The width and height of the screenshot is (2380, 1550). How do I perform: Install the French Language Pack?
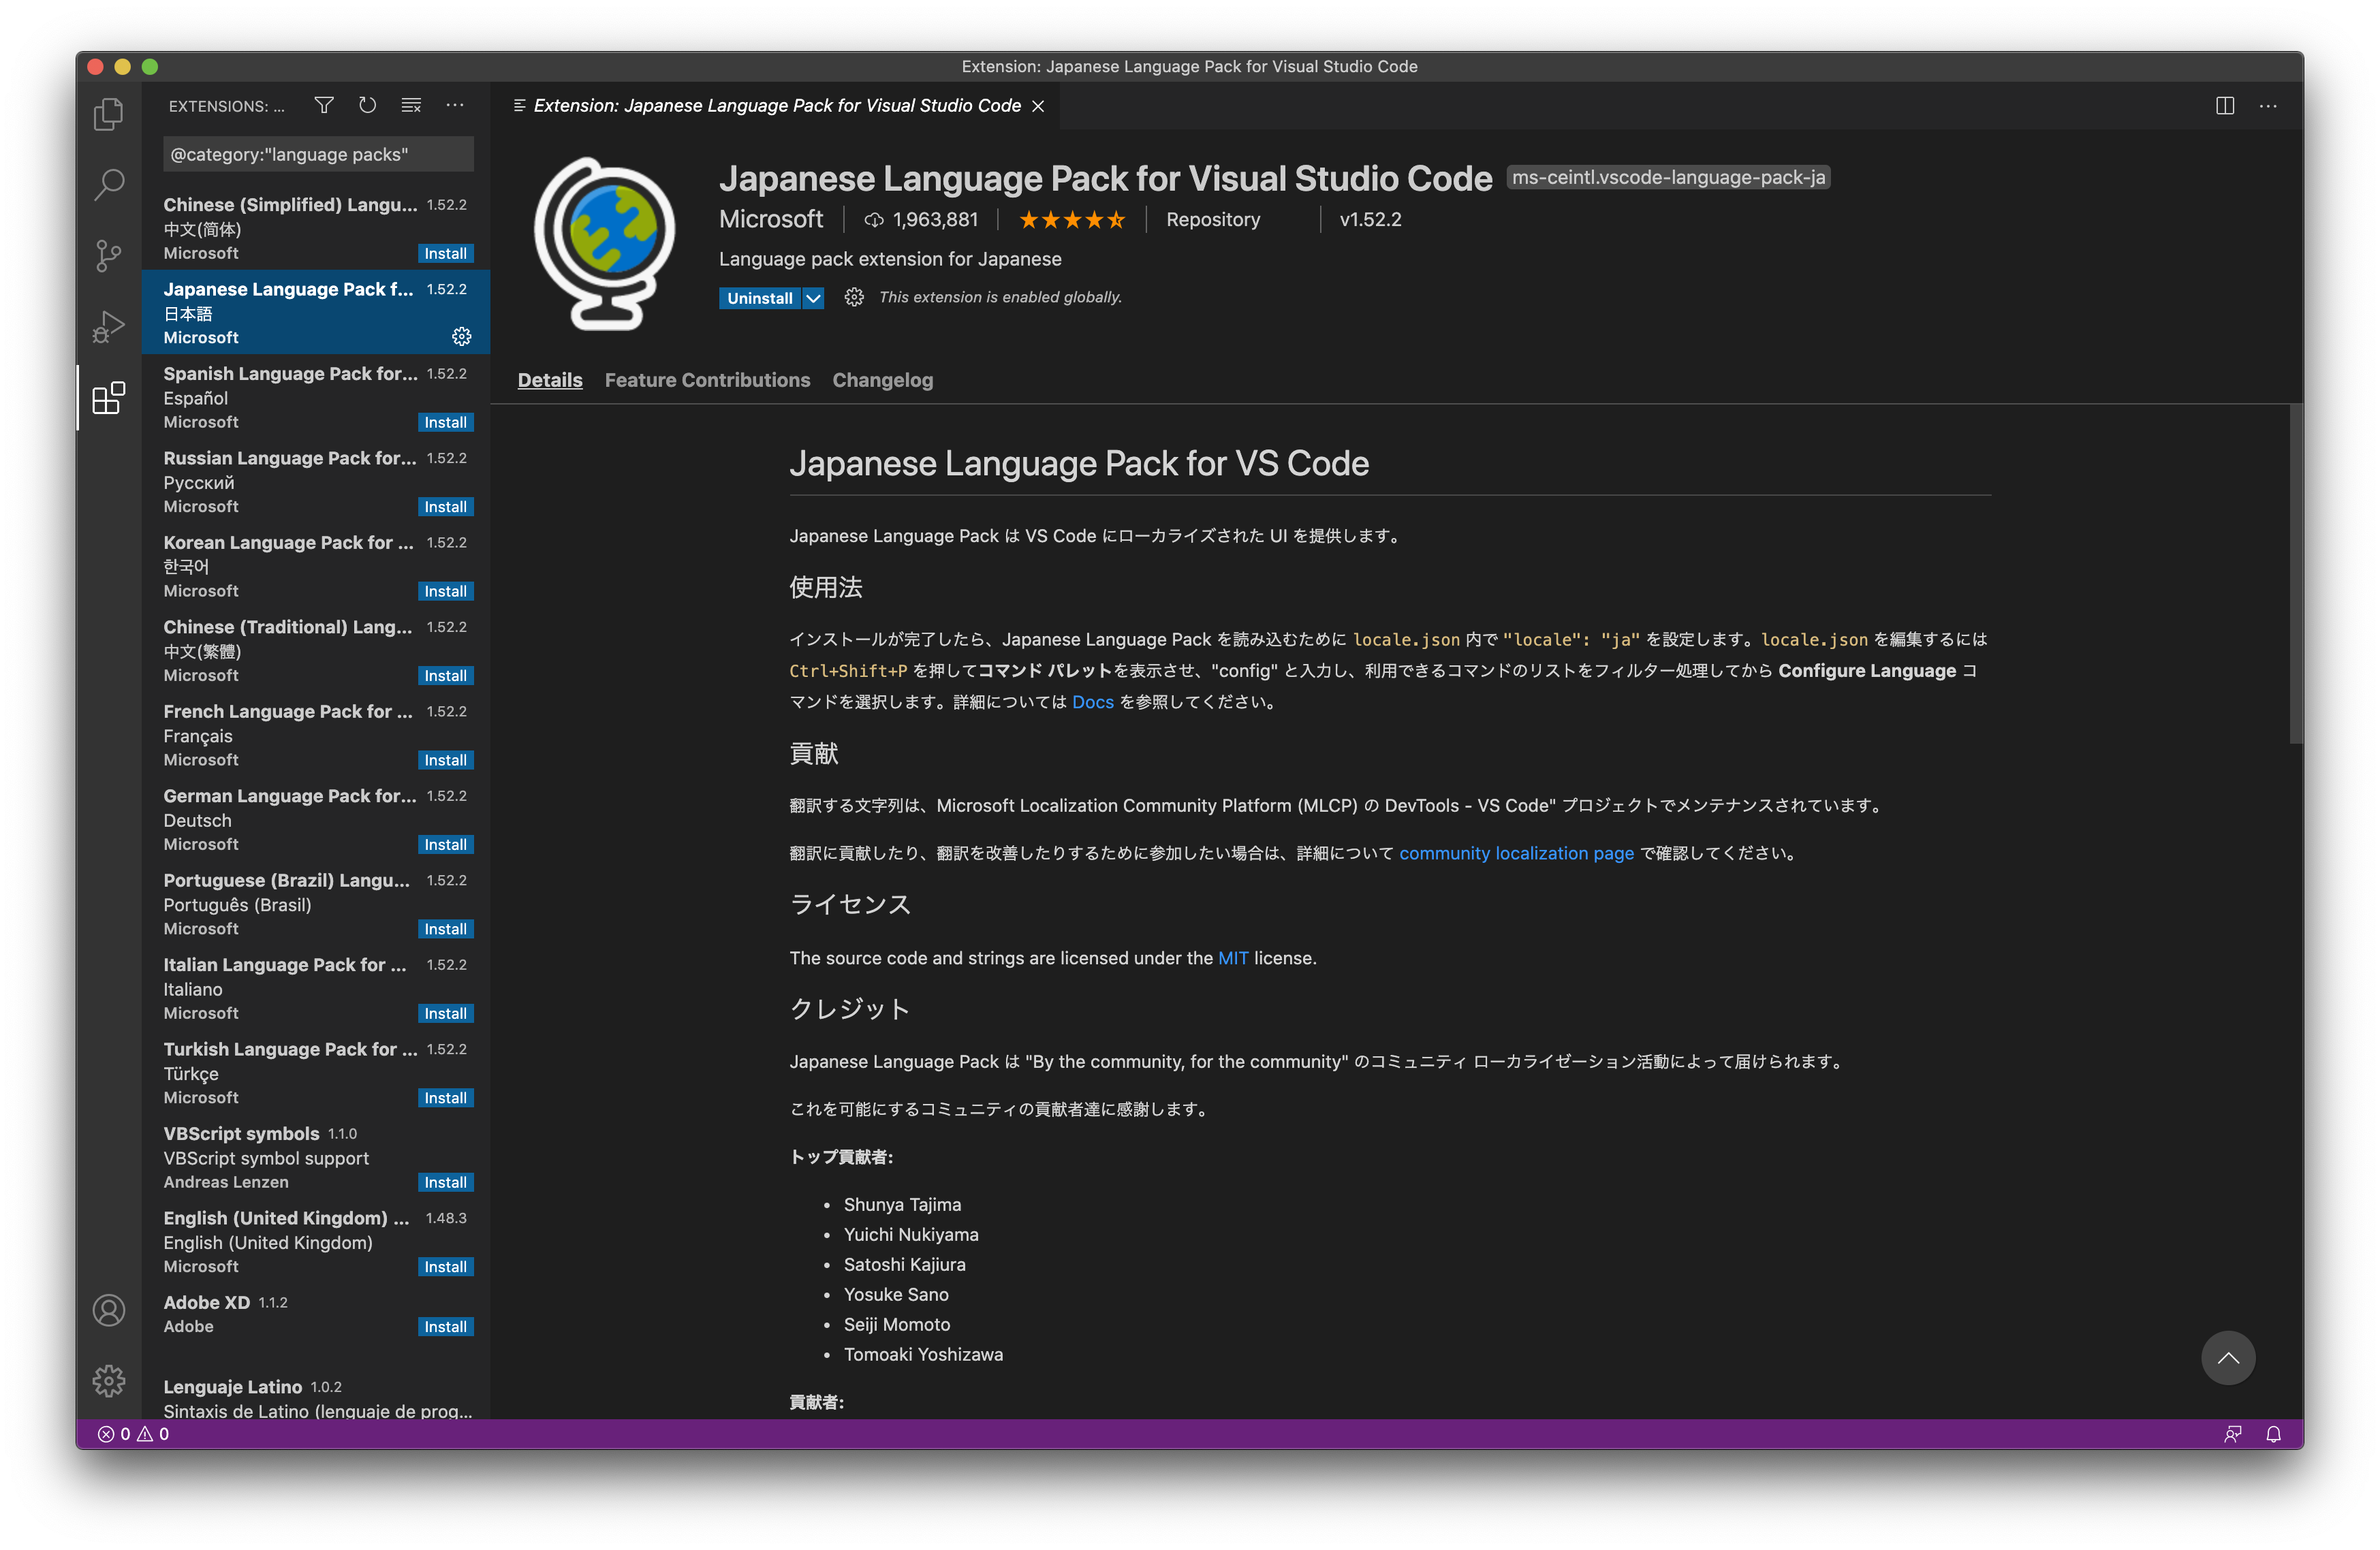445,760
